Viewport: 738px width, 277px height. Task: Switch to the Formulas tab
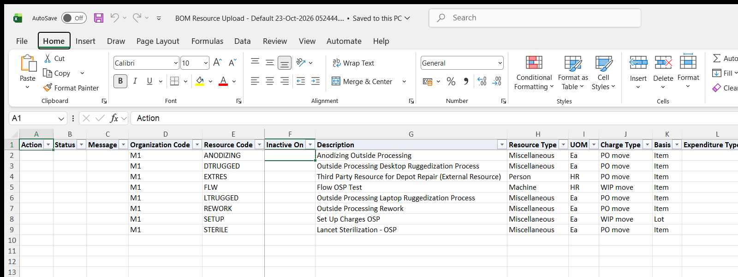coord(207,41)
